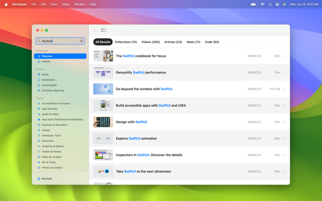Screen dimensions: 322x201
Task: Toggle the sidebar panel icon
Action: pyautogui.click(x=103, y=30)
